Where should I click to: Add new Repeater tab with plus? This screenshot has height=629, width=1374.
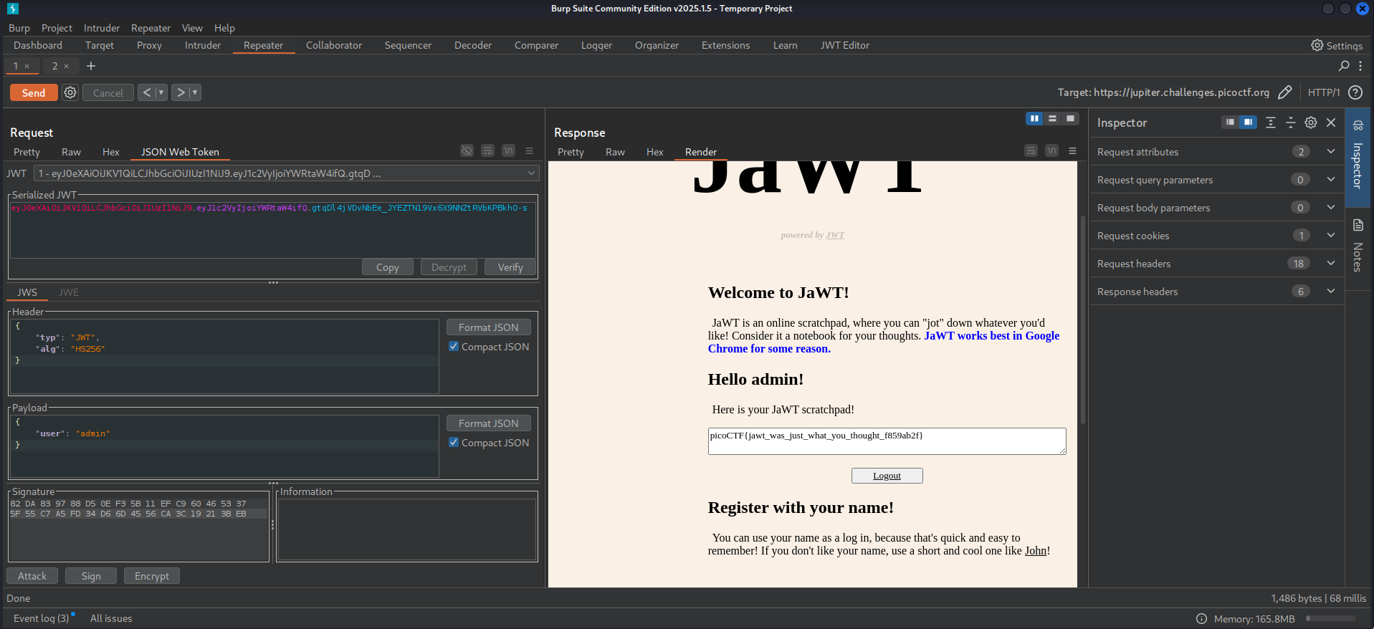91,66
